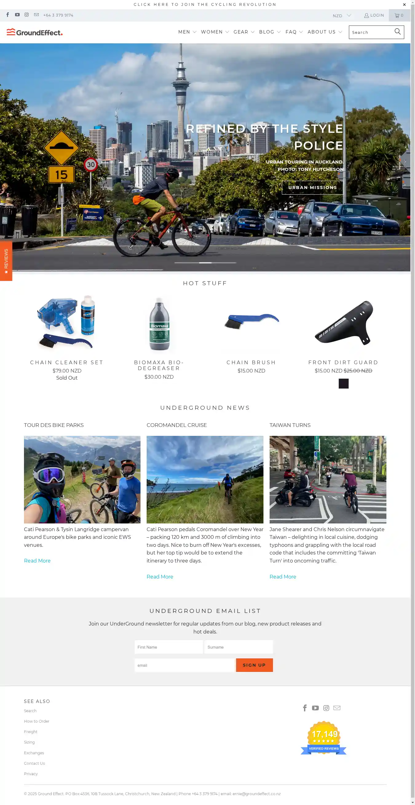Open footer Instagram icon

point(326,708)
